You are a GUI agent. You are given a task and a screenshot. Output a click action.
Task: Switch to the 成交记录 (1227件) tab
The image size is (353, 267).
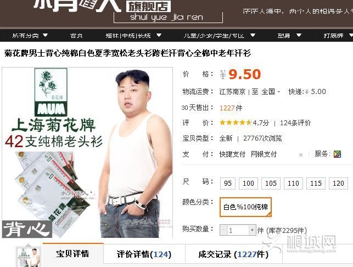(x=233, y=254)
